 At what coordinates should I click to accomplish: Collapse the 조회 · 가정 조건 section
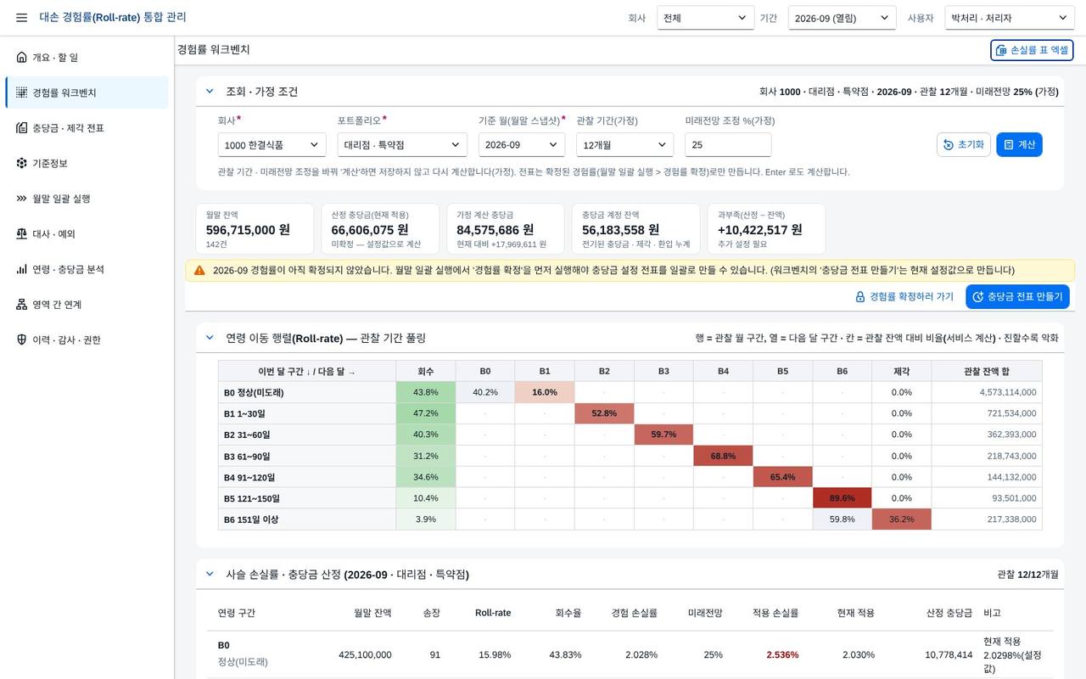(210, 92)
